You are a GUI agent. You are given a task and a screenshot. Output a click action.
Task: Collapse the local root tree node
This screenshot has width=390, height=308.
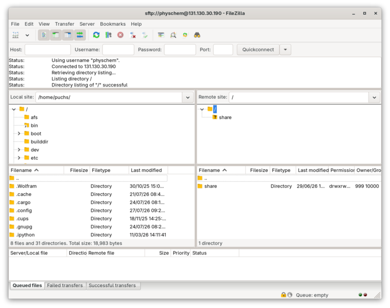click(x=14, y=109)
